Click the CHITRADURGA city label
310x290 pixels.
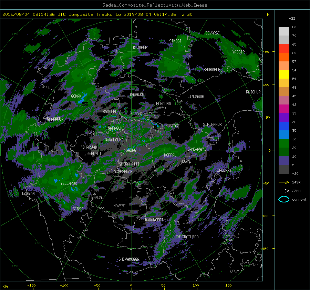(187, 237)
